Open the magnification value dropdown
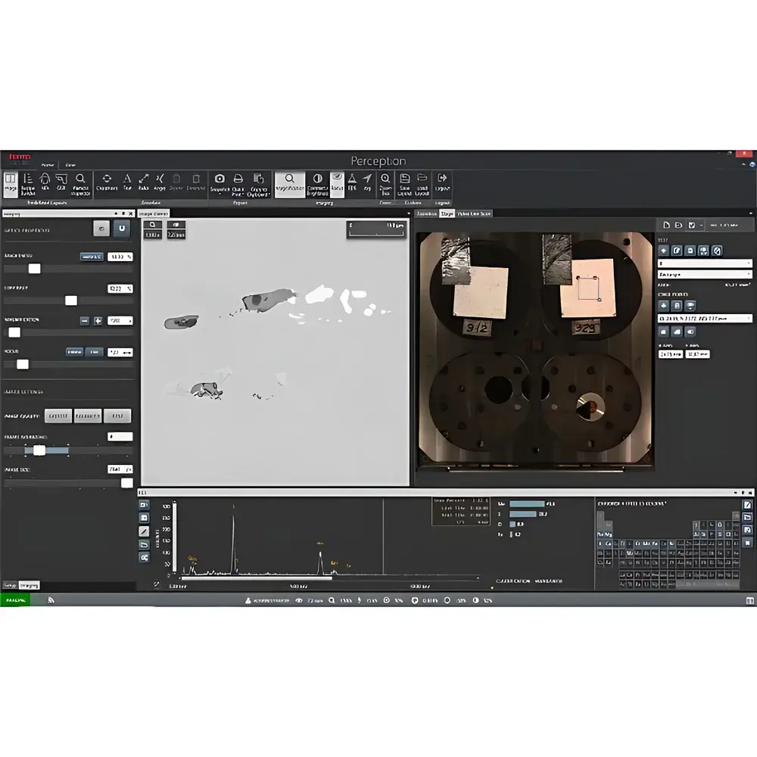 [x=120, y=320]
